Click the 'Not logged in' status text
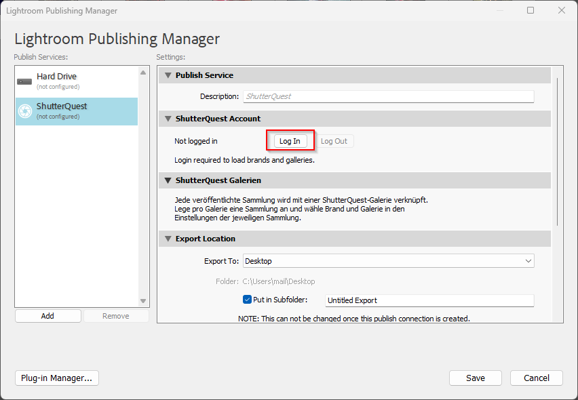Screen dimensions: 578x400 pyautogui.click(x=196, y=141)
